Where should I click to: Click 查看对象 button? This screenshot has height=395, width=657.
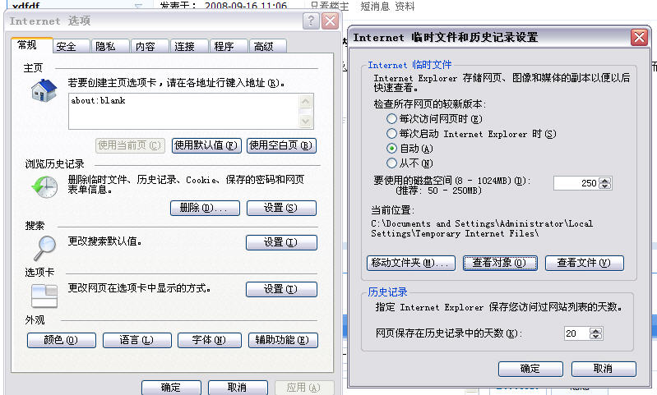point(500,263)
